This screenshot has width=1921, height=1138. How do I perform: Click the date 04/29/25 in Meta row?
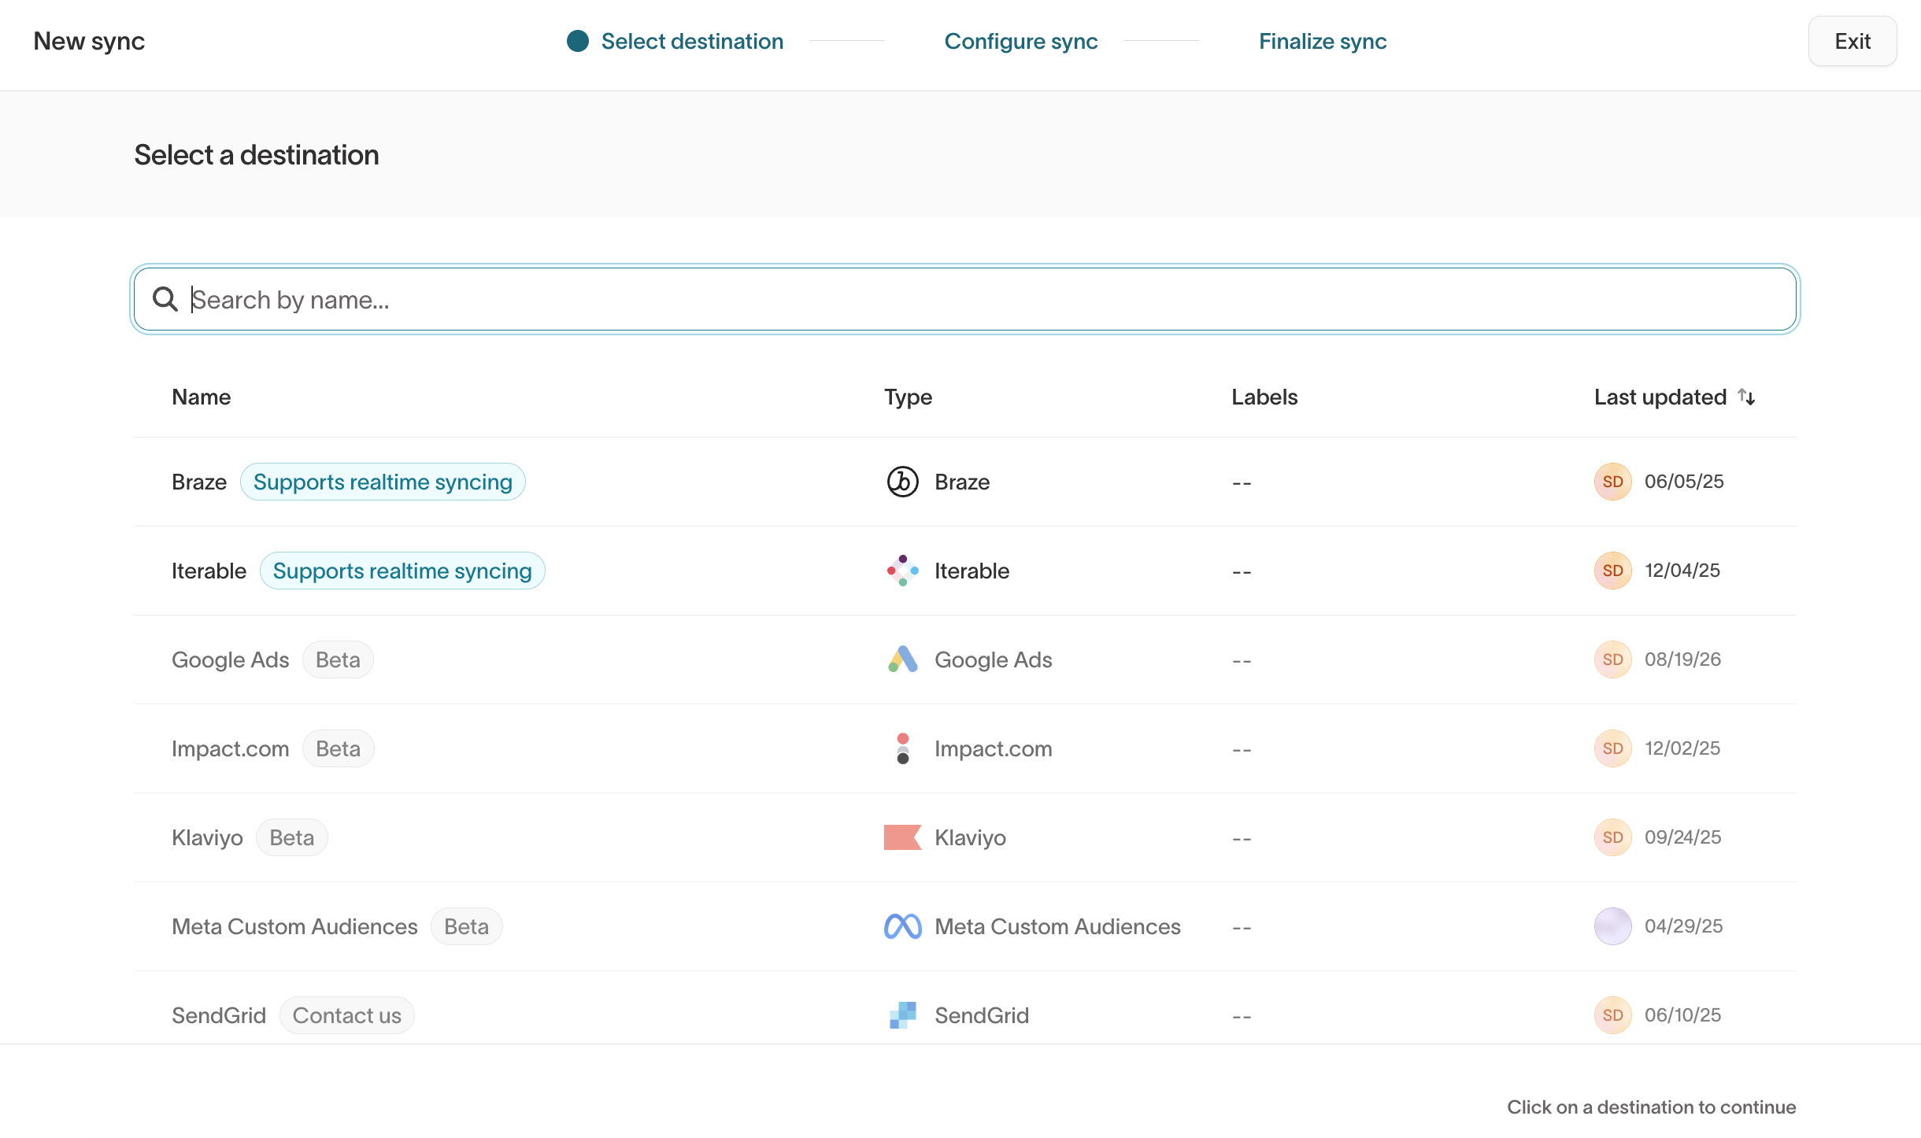point(1684,926)
